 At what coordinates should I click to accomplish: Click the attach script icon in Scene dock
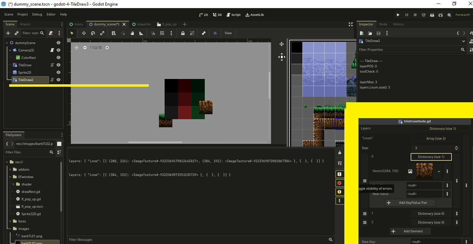(51, 33)
